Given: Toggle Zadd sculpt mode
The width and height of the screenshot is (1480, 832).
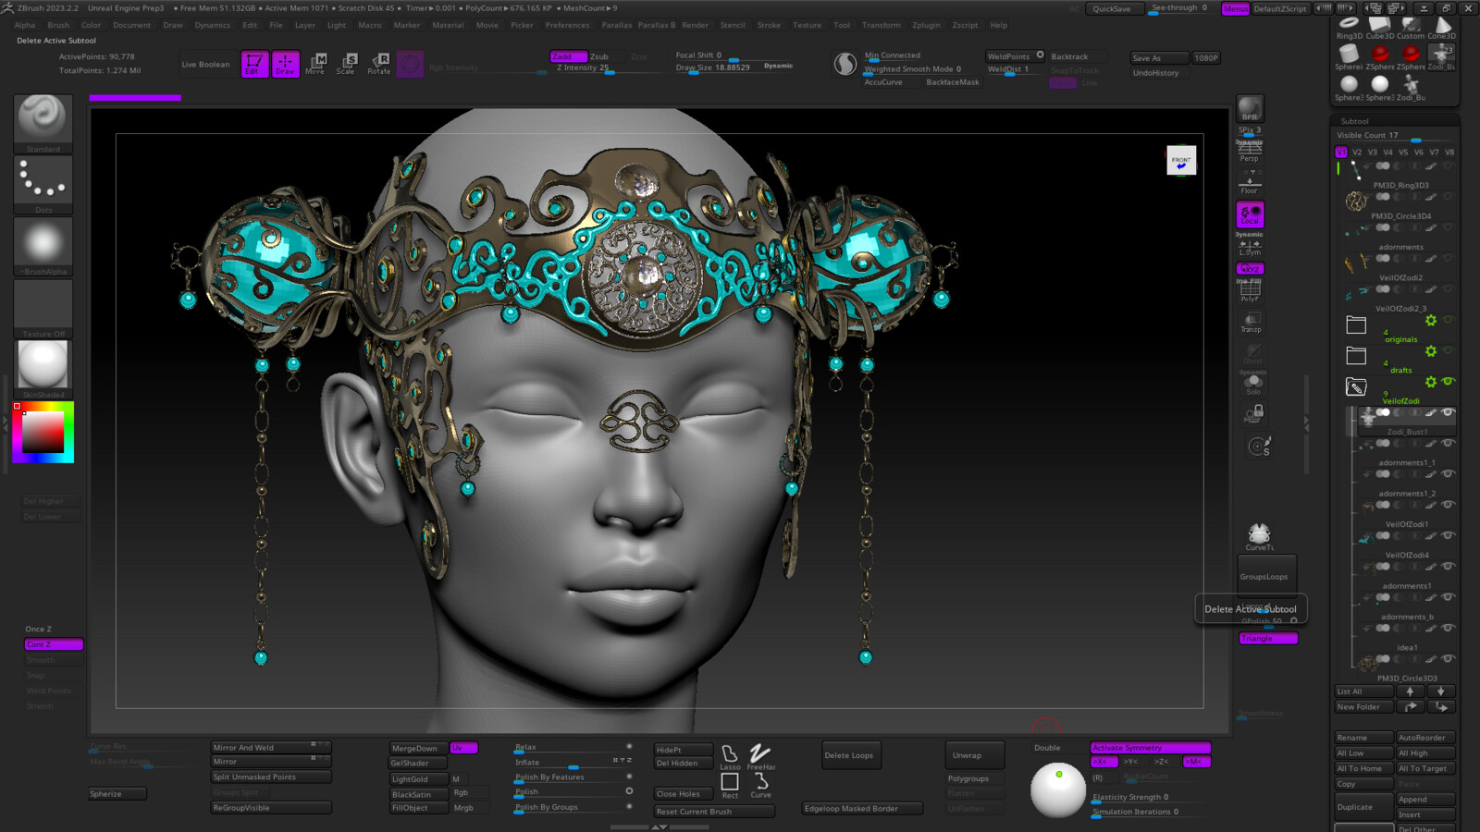Looking at the screenshot, I should (568, 56).
